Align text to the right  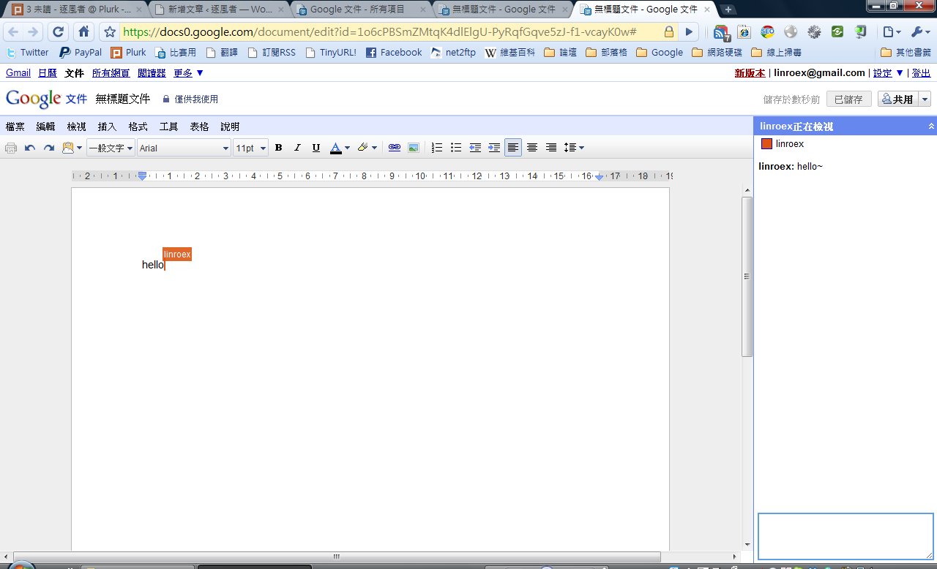point(551,148)
